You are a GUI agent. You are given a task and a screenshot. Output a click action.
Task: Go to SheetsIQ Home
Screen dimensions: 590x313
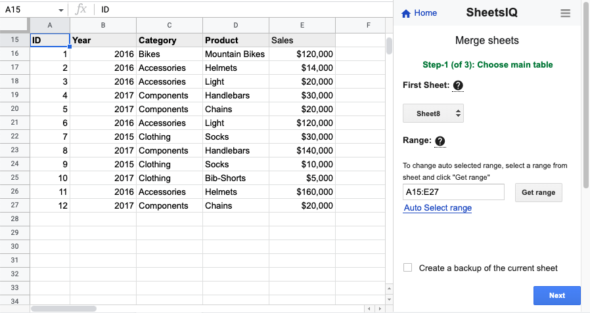click(419, 13)
